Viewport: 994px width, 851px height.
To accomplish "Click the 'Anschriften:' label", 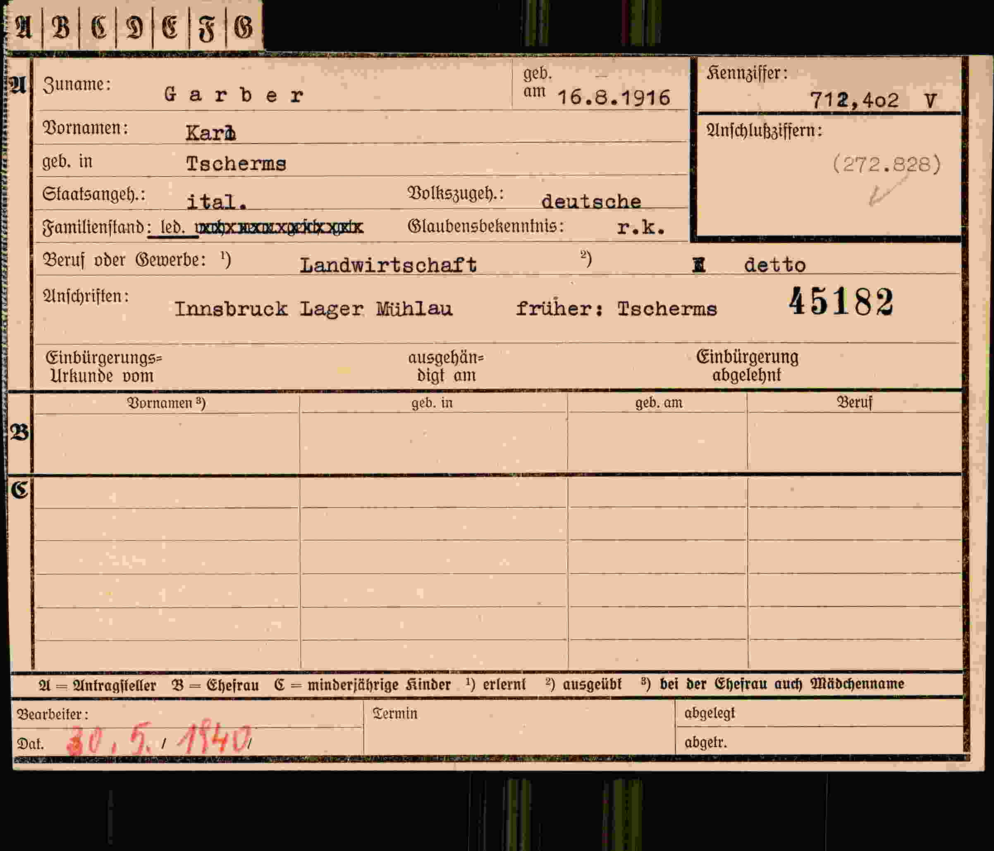I will pyautogui.click(x=86, y=297).
